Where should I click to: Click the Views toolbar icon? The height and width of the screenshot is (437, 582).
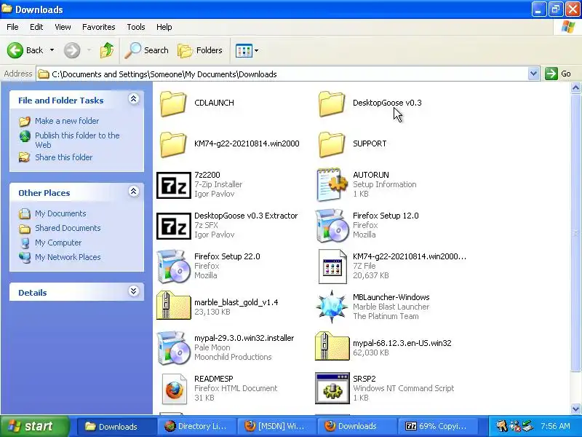click(x=244, y=50)
